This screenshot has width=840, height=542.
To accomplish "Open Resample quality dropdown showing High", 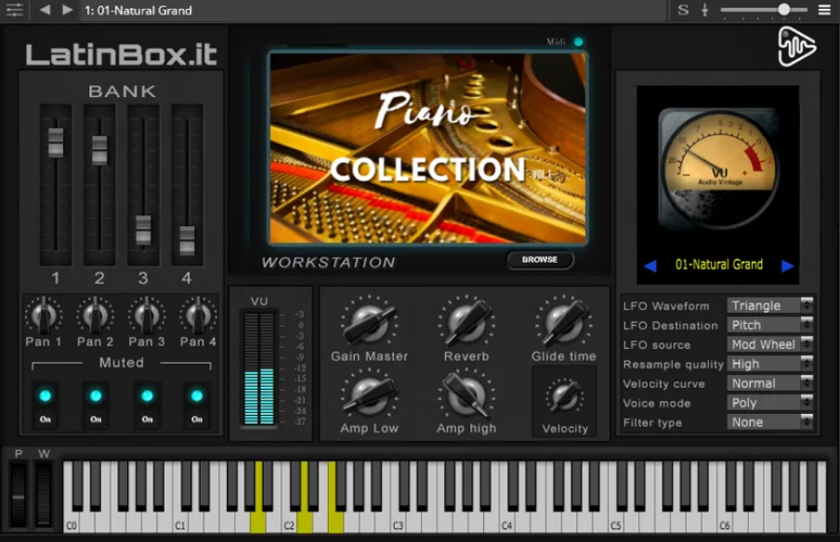I will tap(770, 364).
